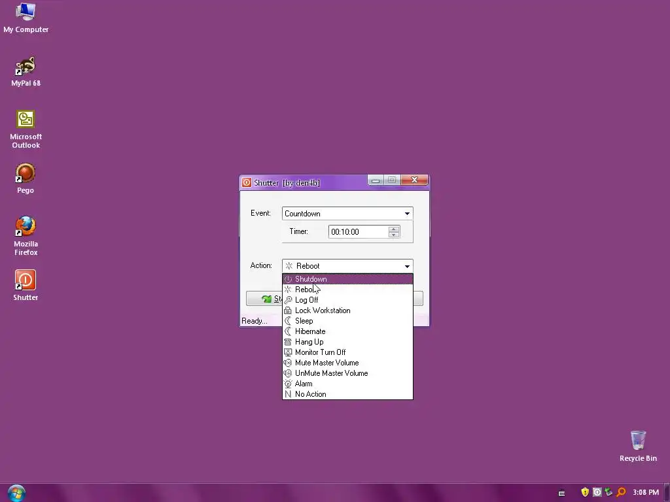
Task: Click the Shutter title bar app icon
Action: point(247,183)
